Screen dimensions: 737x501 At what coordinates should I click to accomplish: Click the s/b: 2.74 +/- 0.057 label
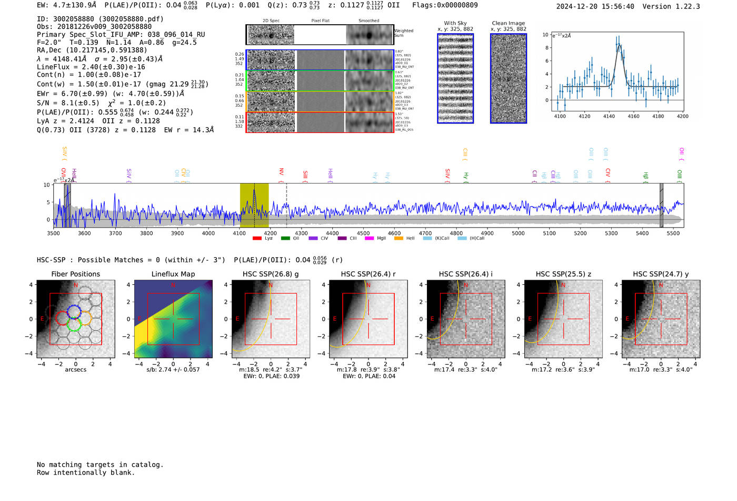173,370
